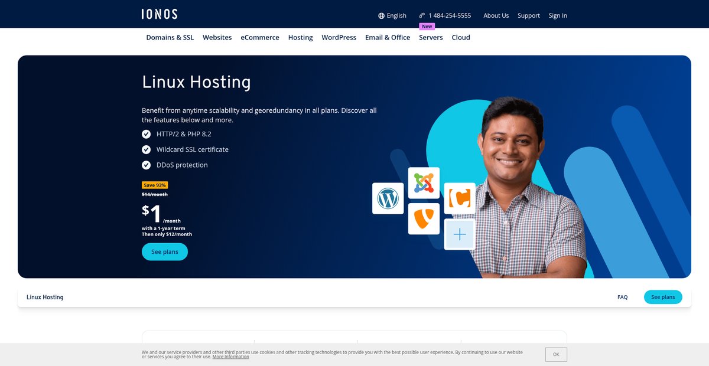Open Hosting menu

(301, 37)
